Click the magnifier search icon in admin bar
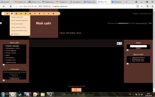This screenshot has width=155, height=97. 44,13
